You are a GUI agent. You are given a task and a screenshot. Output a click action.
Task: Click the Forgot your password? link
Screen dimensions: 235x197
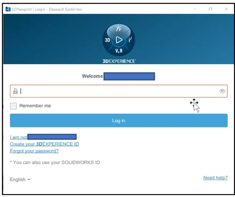point(34,151)
